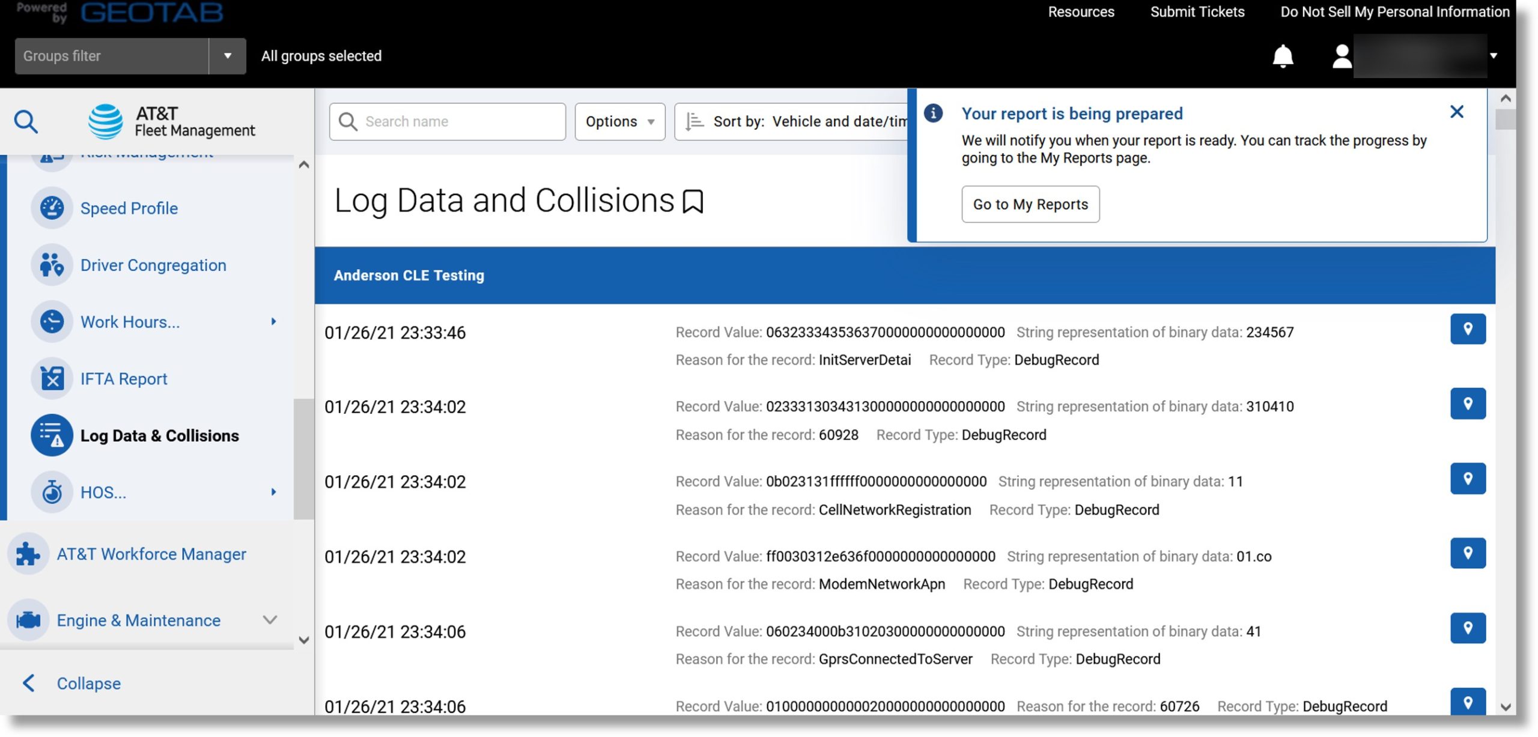Click the Log Data and Collisions page title
The image size is (1538, 737).
coord(503,201)
